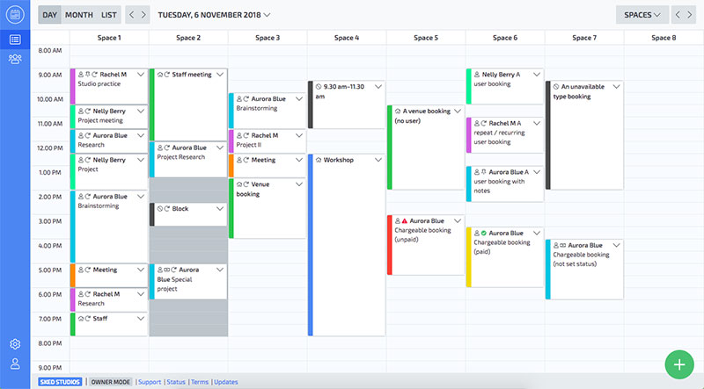
Task: Click the OWNER MODE button
Action: pyautogui.click(x=111, y=382)
